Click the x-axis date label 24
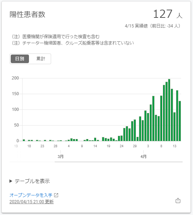The height and width of the screenshot is (215, 193). 122,146
